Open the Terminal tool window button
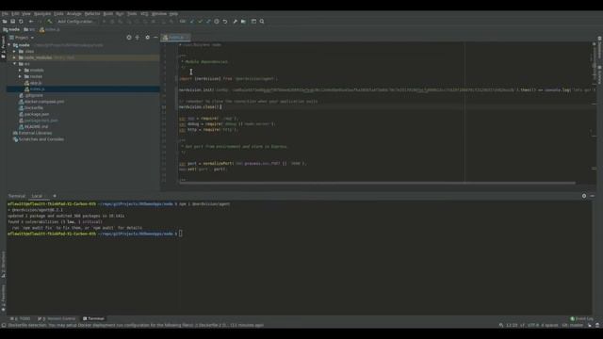The height and width of the screenshot is (339, 603). coord(93,318)
